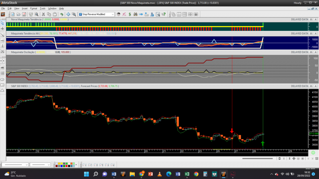
Task: Open the Tools menu
Action: click(42, 9)
